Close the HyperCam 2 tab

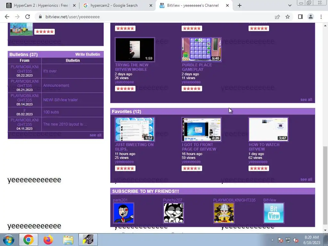pyautogui.click(x=74, y=5)
